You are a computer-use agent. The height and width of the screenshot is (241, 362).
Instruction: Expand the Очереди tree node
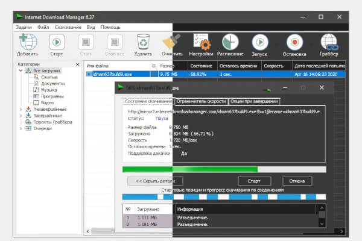pos(21,128)
